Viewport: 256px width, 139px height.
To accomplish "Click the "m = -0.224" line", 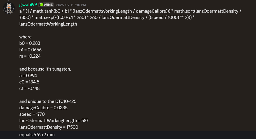I will coord(30,56).
